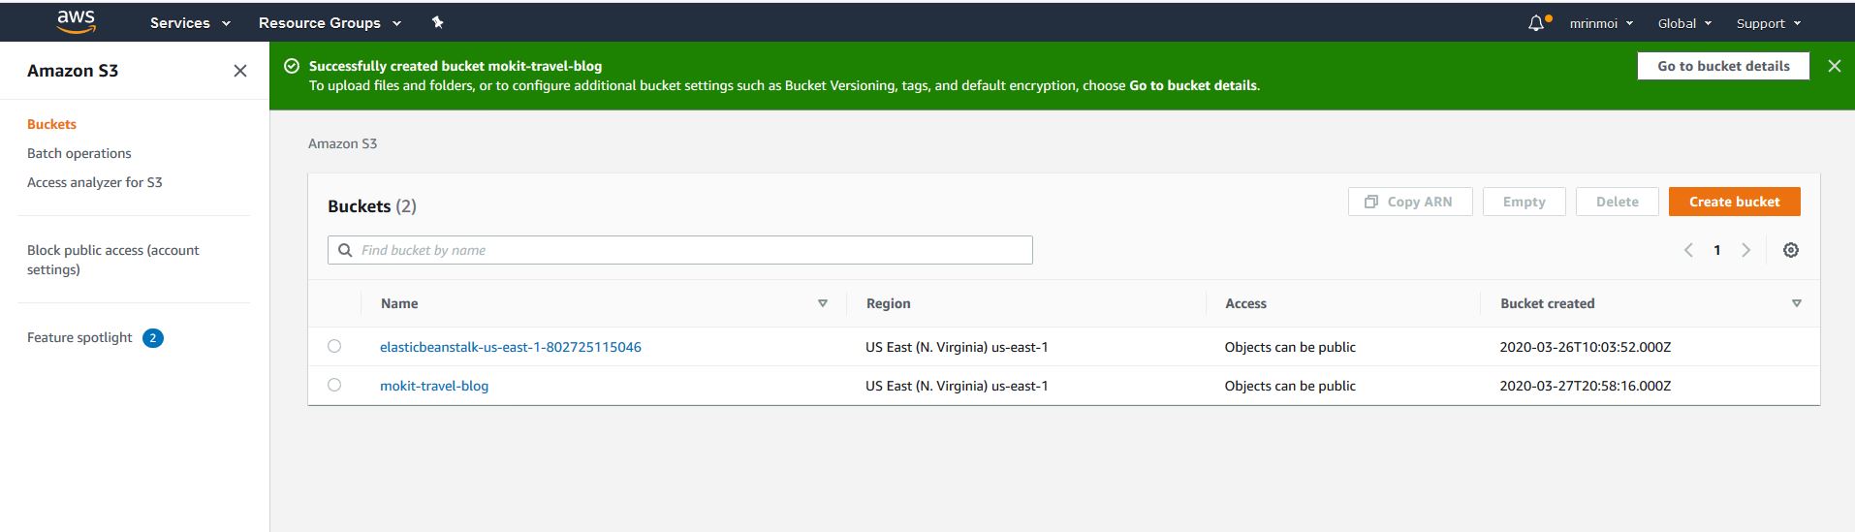Click Go to bucket details button

1723,66
